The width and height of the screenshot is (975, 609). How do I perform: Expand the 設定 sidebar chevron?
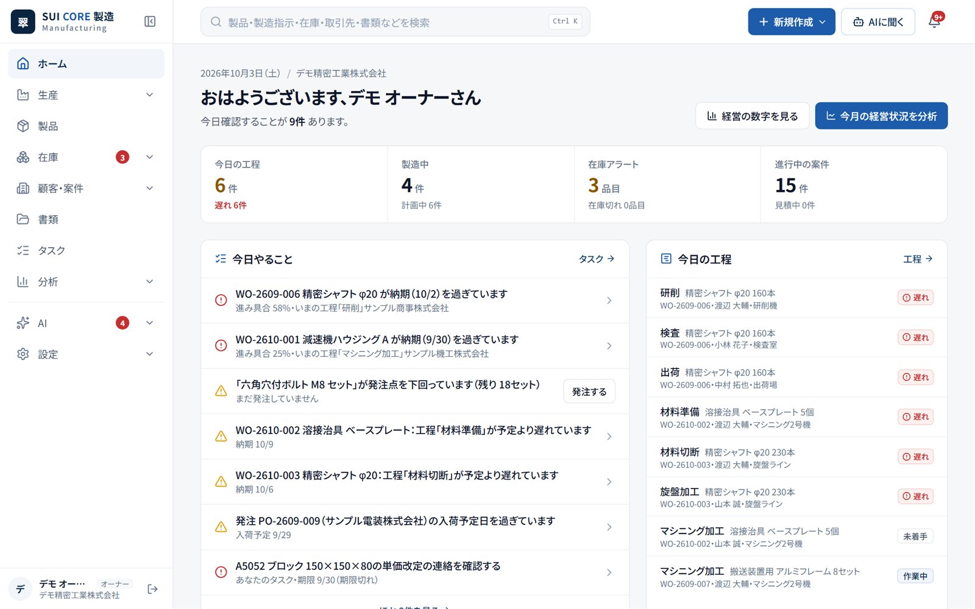point(150,354)
